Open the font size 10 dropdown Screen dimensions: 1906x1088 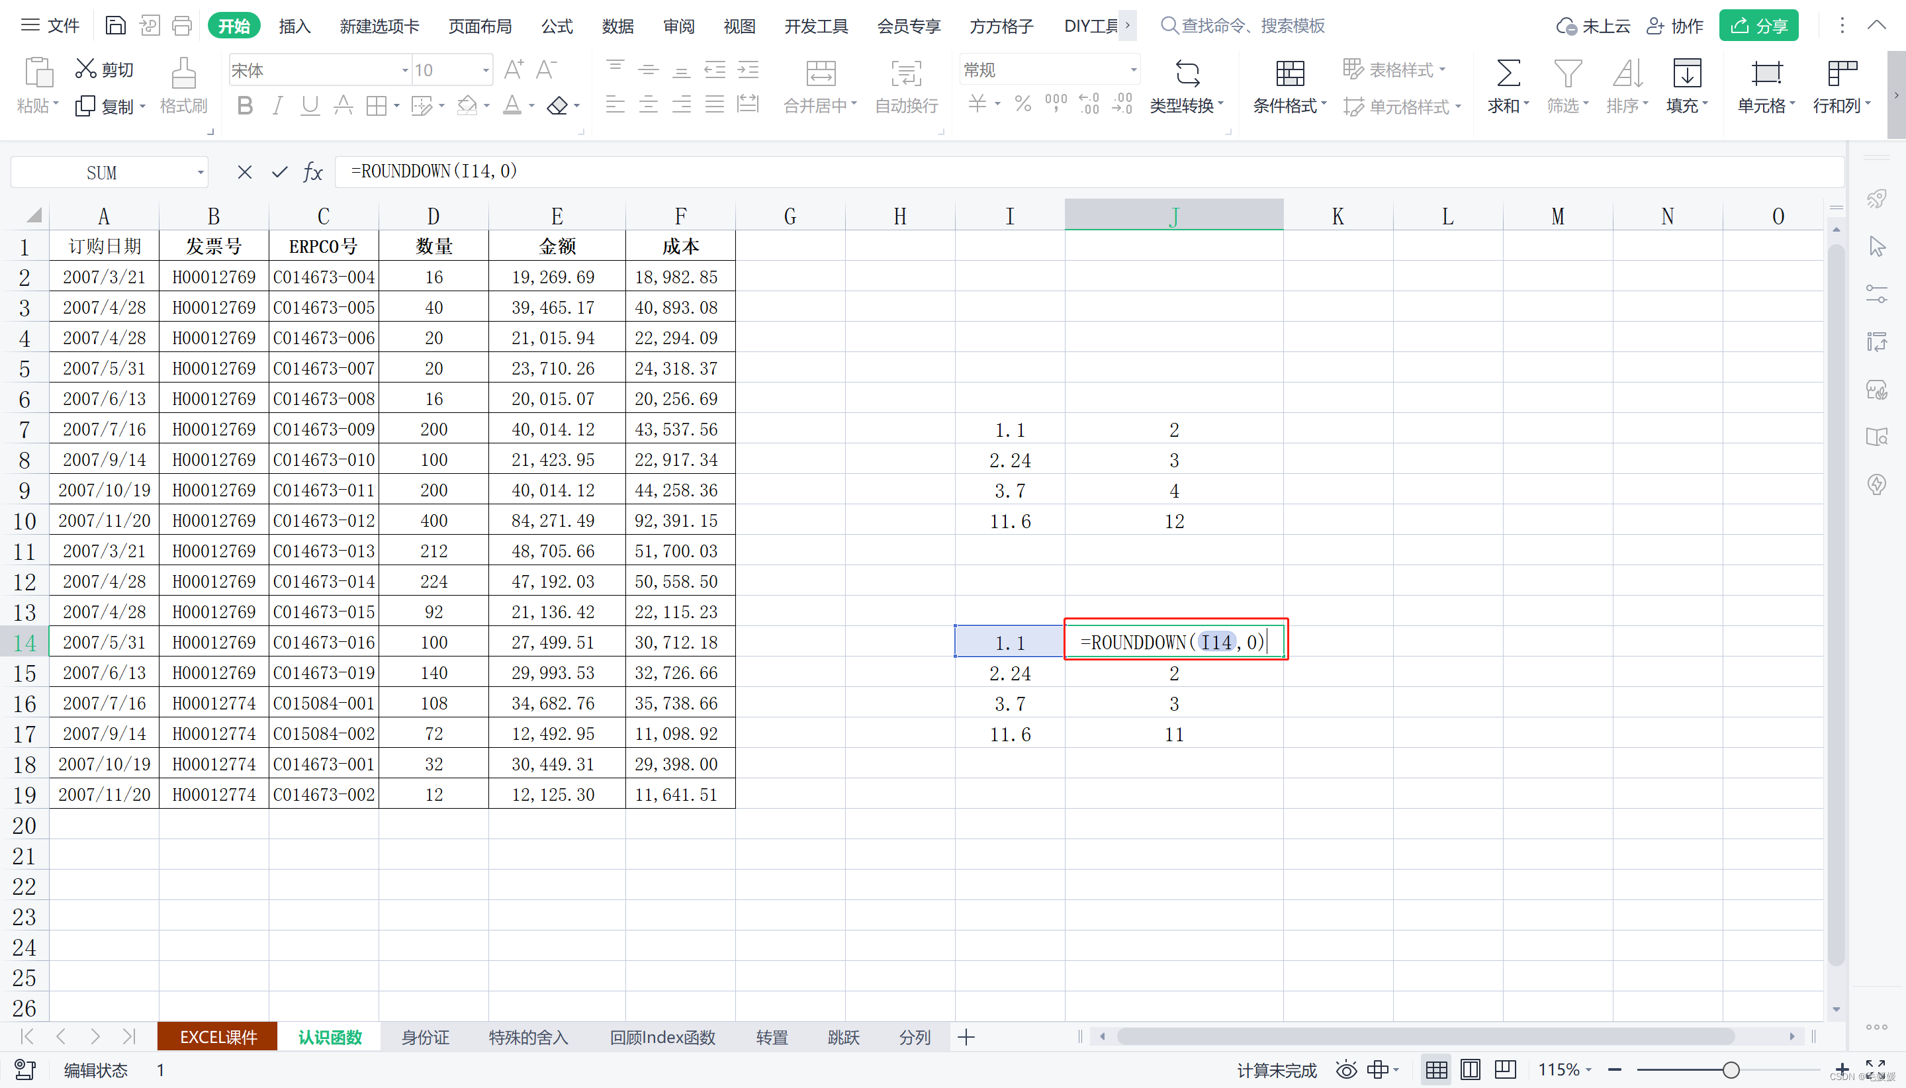click(486, 70)
